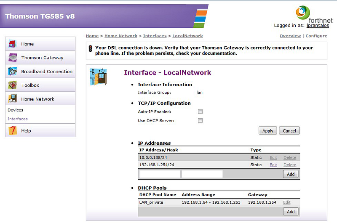This screenshot has width=337, height=223.
Task: Click Add button under IP Addresses
Action: pyautogui.click(x=291, y=174)
